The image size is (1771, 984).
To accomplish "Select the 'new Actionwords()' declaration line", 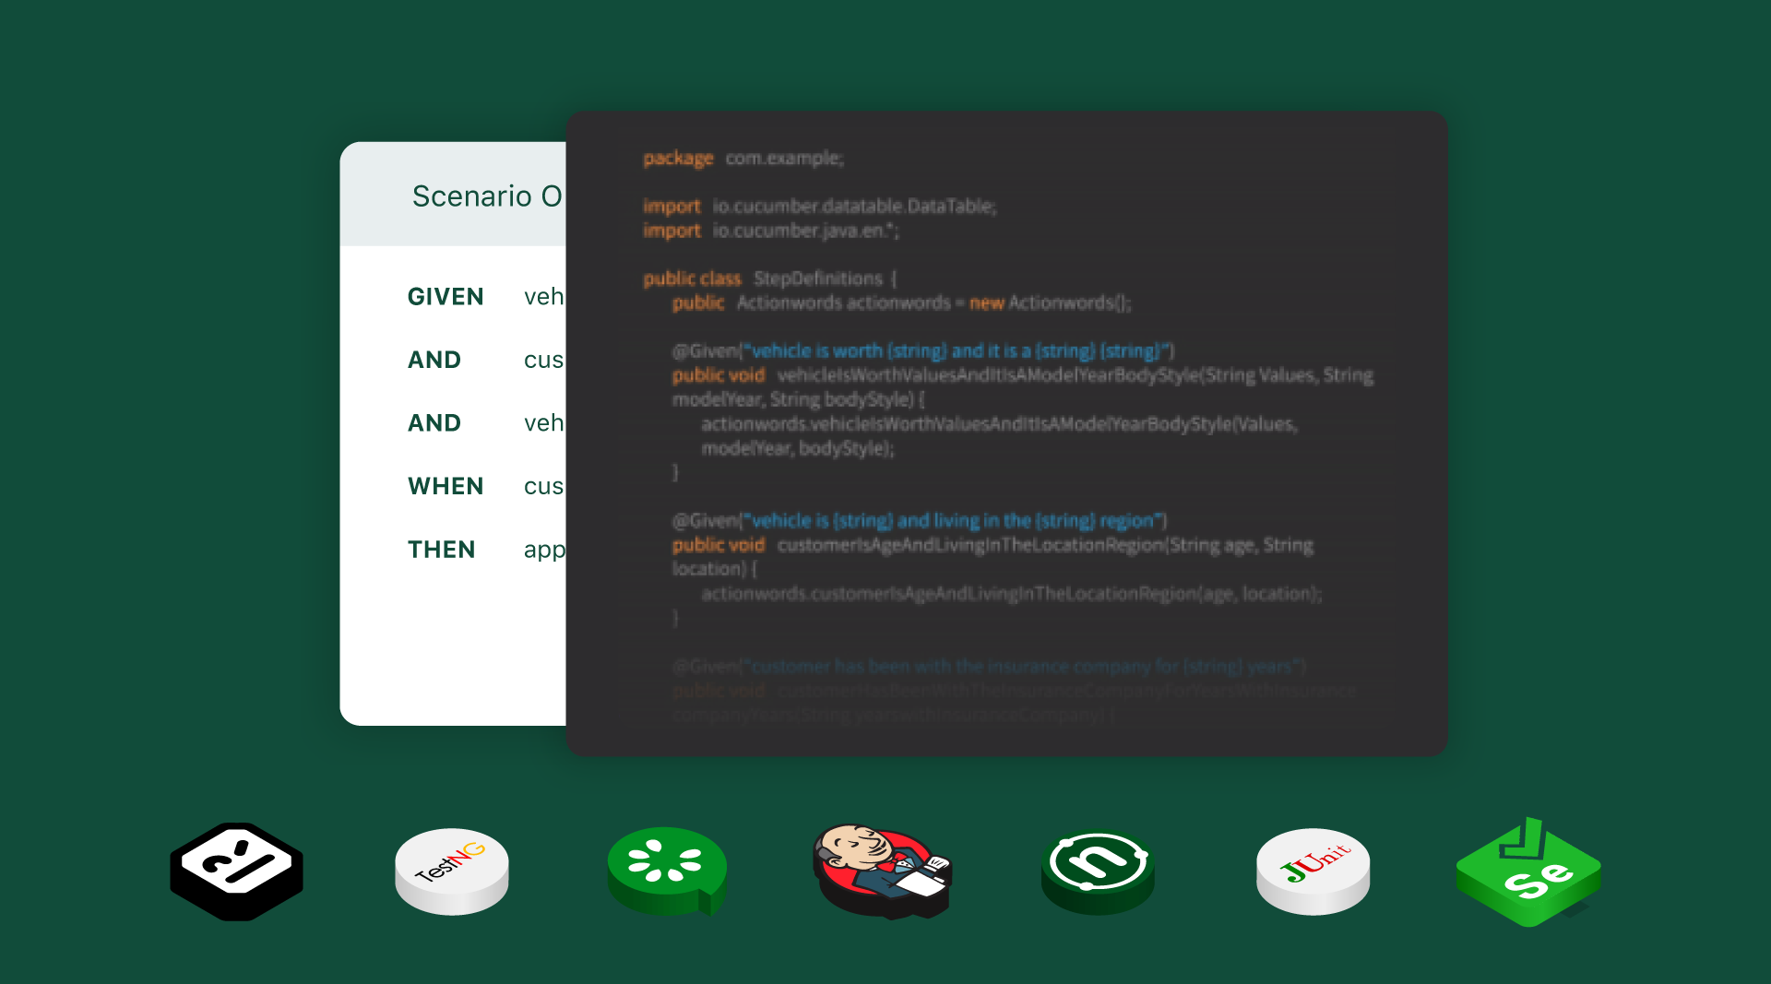I will pyautogui.click(x=902, y=302).
